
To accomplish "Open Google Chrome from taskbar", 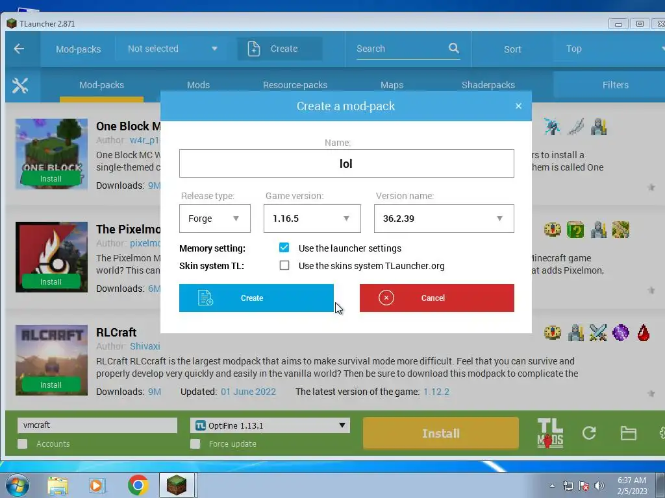I will click(138, 485).
